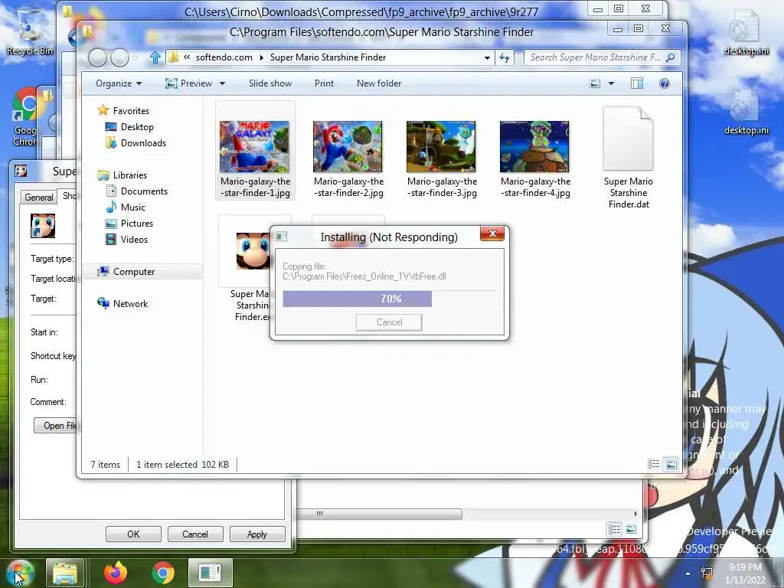Open File Explorer from taskbar
This screenshot has height=588, width=784.
click(65, 573)
